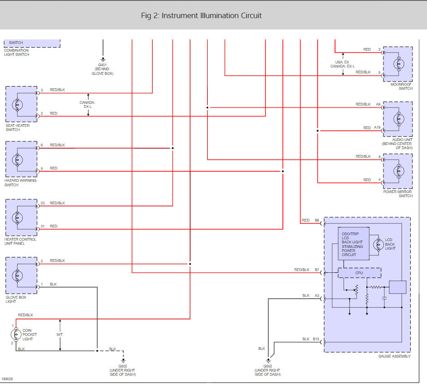Click the RED/BLK B7 terminal label

click(307, 270)
